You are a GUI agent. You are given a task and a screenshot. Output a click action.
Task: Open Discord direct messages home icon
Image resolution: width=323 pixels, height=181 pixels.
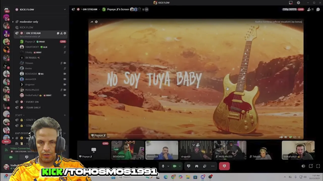(x=6, y=10)
